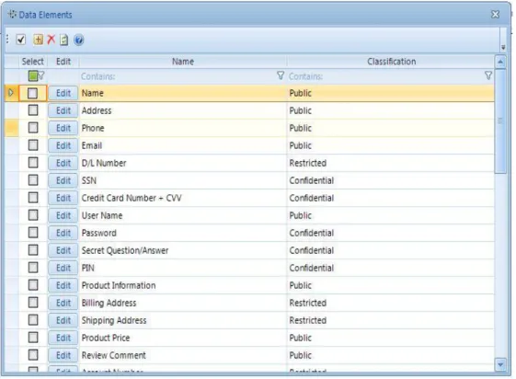Click Edit button for the Name row
Screen dimensions: 516x379
point(63,93)
